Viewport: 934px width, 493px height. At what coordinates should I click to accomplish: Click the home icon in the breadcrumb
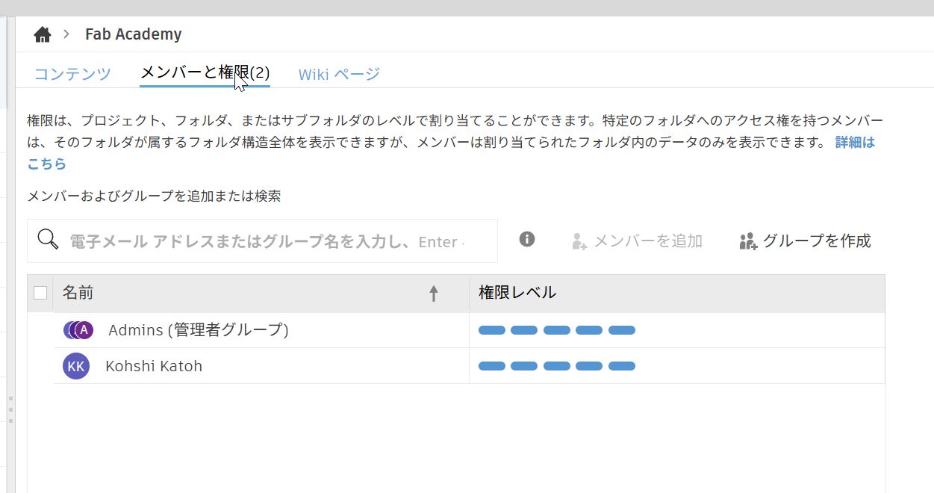[x=43, y=34]
